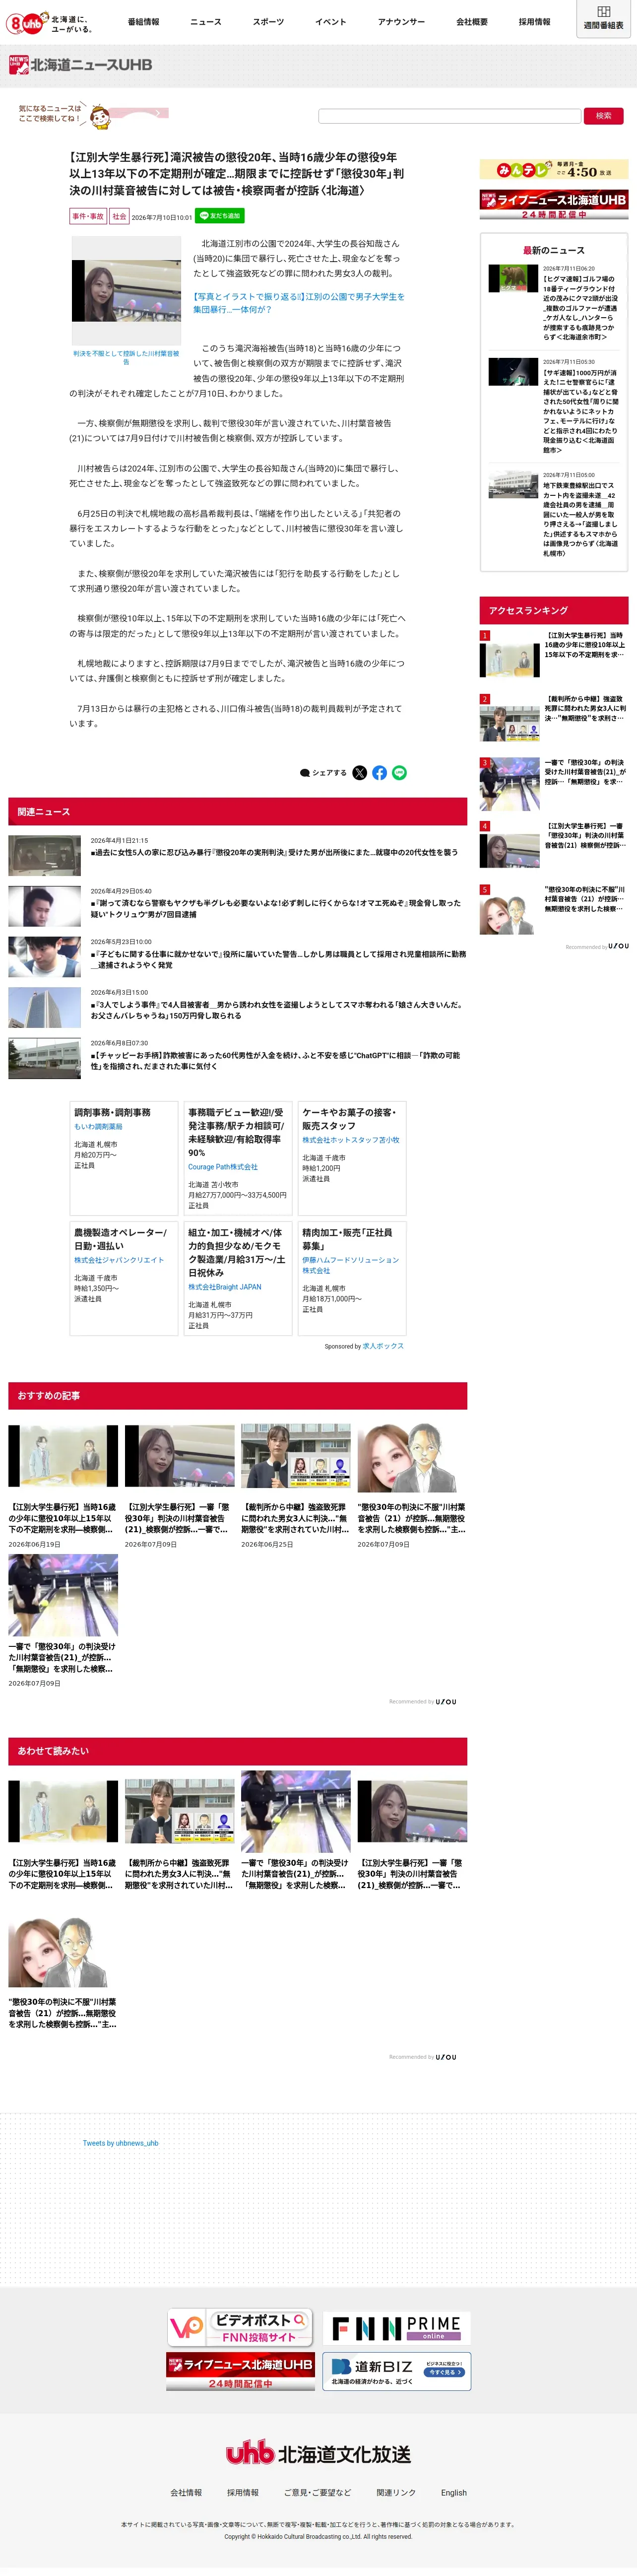The height and width of the screenshot is (2576, 637).
Task: Open ご意見・ご要望など in the footer
Action: (317, 2492)
